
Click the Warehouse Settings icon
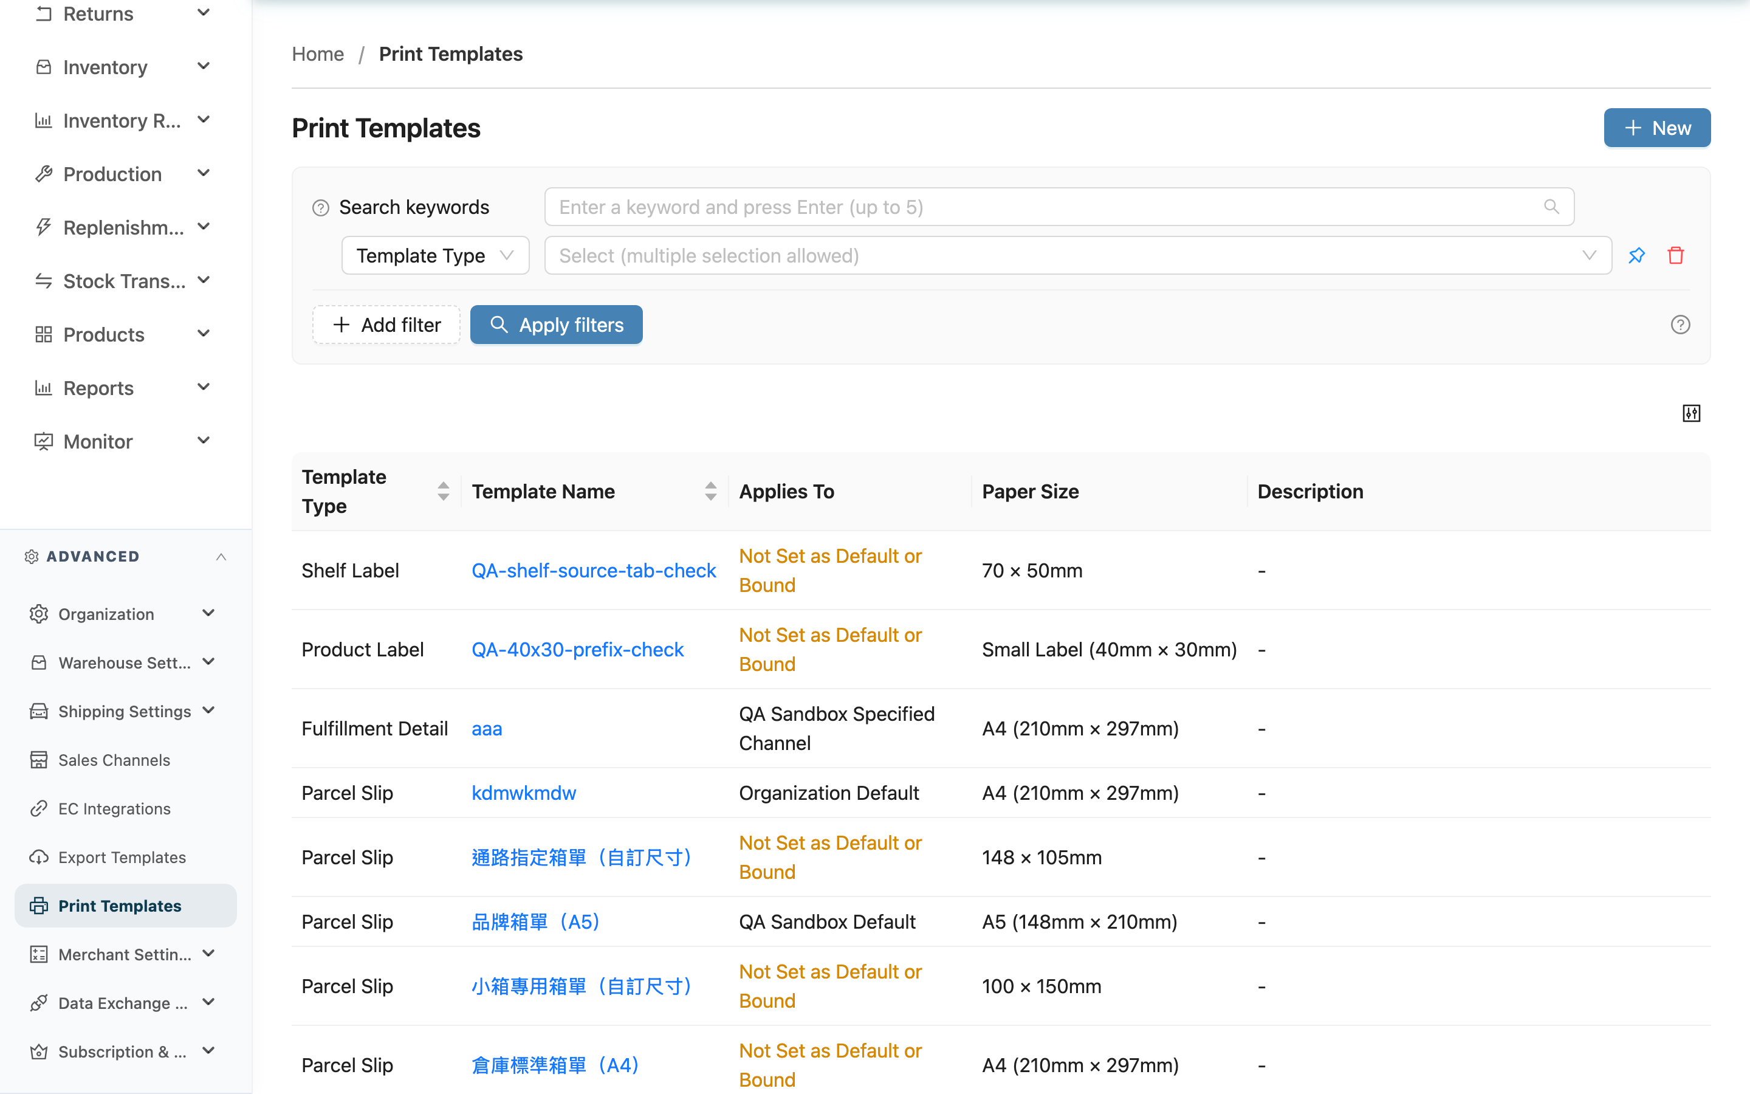pos(39,662)
